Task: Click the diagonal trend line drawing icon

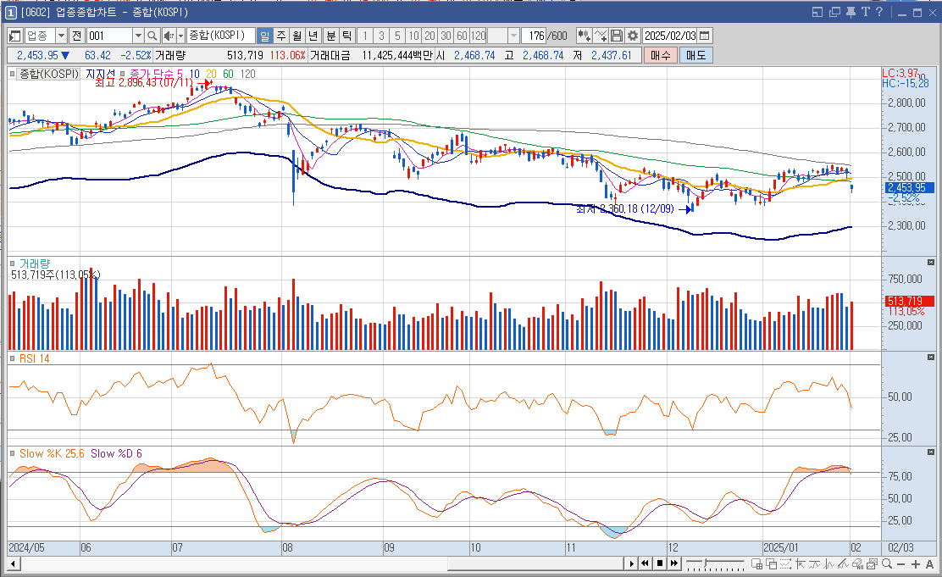Action: [x=844, y=563]
